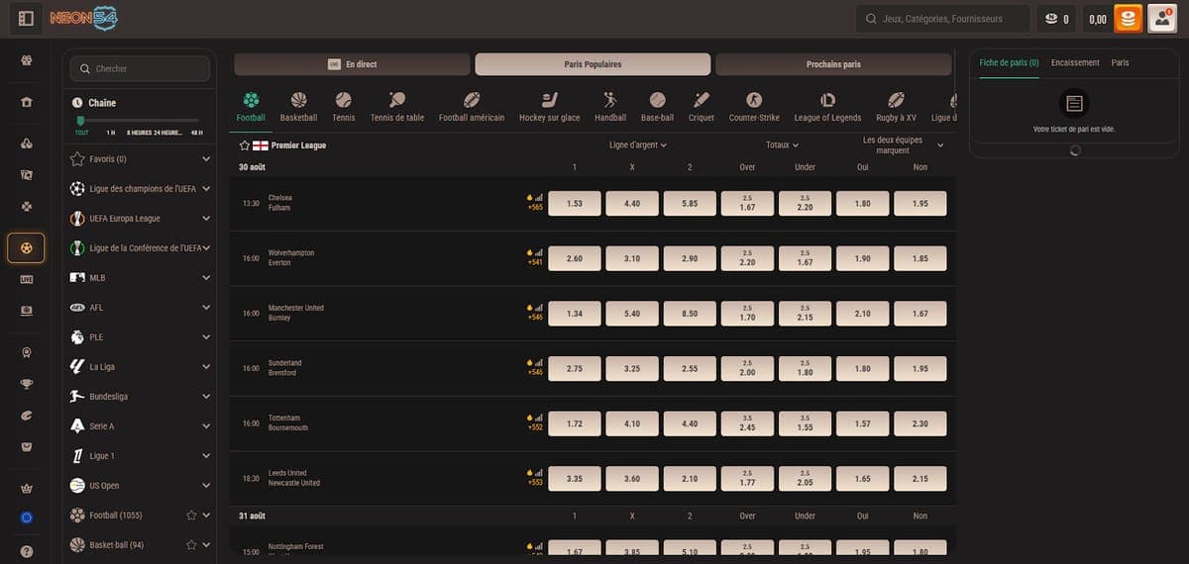Bet on Burnley win at 8.50
1189x564 pixels.
click(x=690, y=314)
